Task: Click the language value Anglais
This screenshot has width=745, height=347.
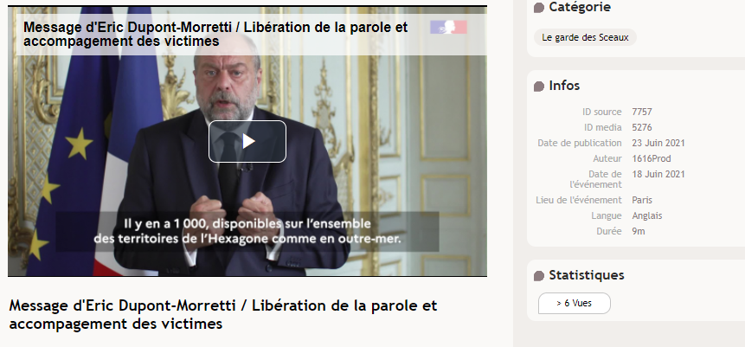Action: tap(647, 215)
